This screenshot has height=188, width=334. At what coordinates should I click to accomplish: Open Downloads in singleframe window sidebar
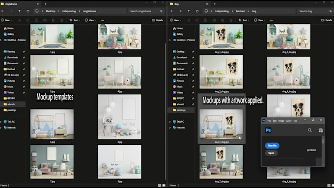tap(13, 57)
